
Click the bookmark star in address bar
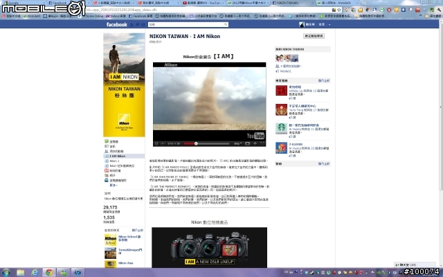(x=339, y=10)
